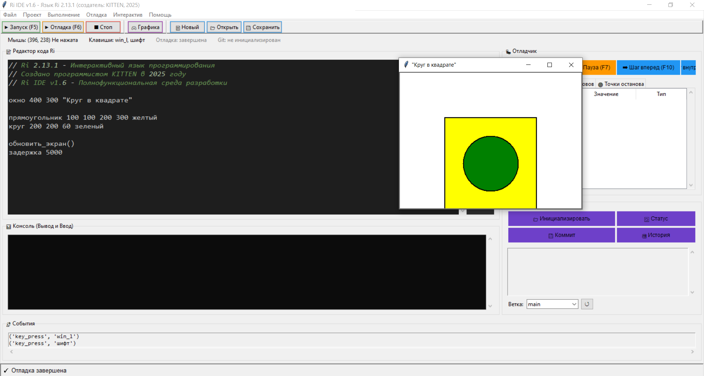Screen dimensions: 704x376
Task: Click the event entry ('key_press', 'win_l')
Action: [x=44, y=336]
